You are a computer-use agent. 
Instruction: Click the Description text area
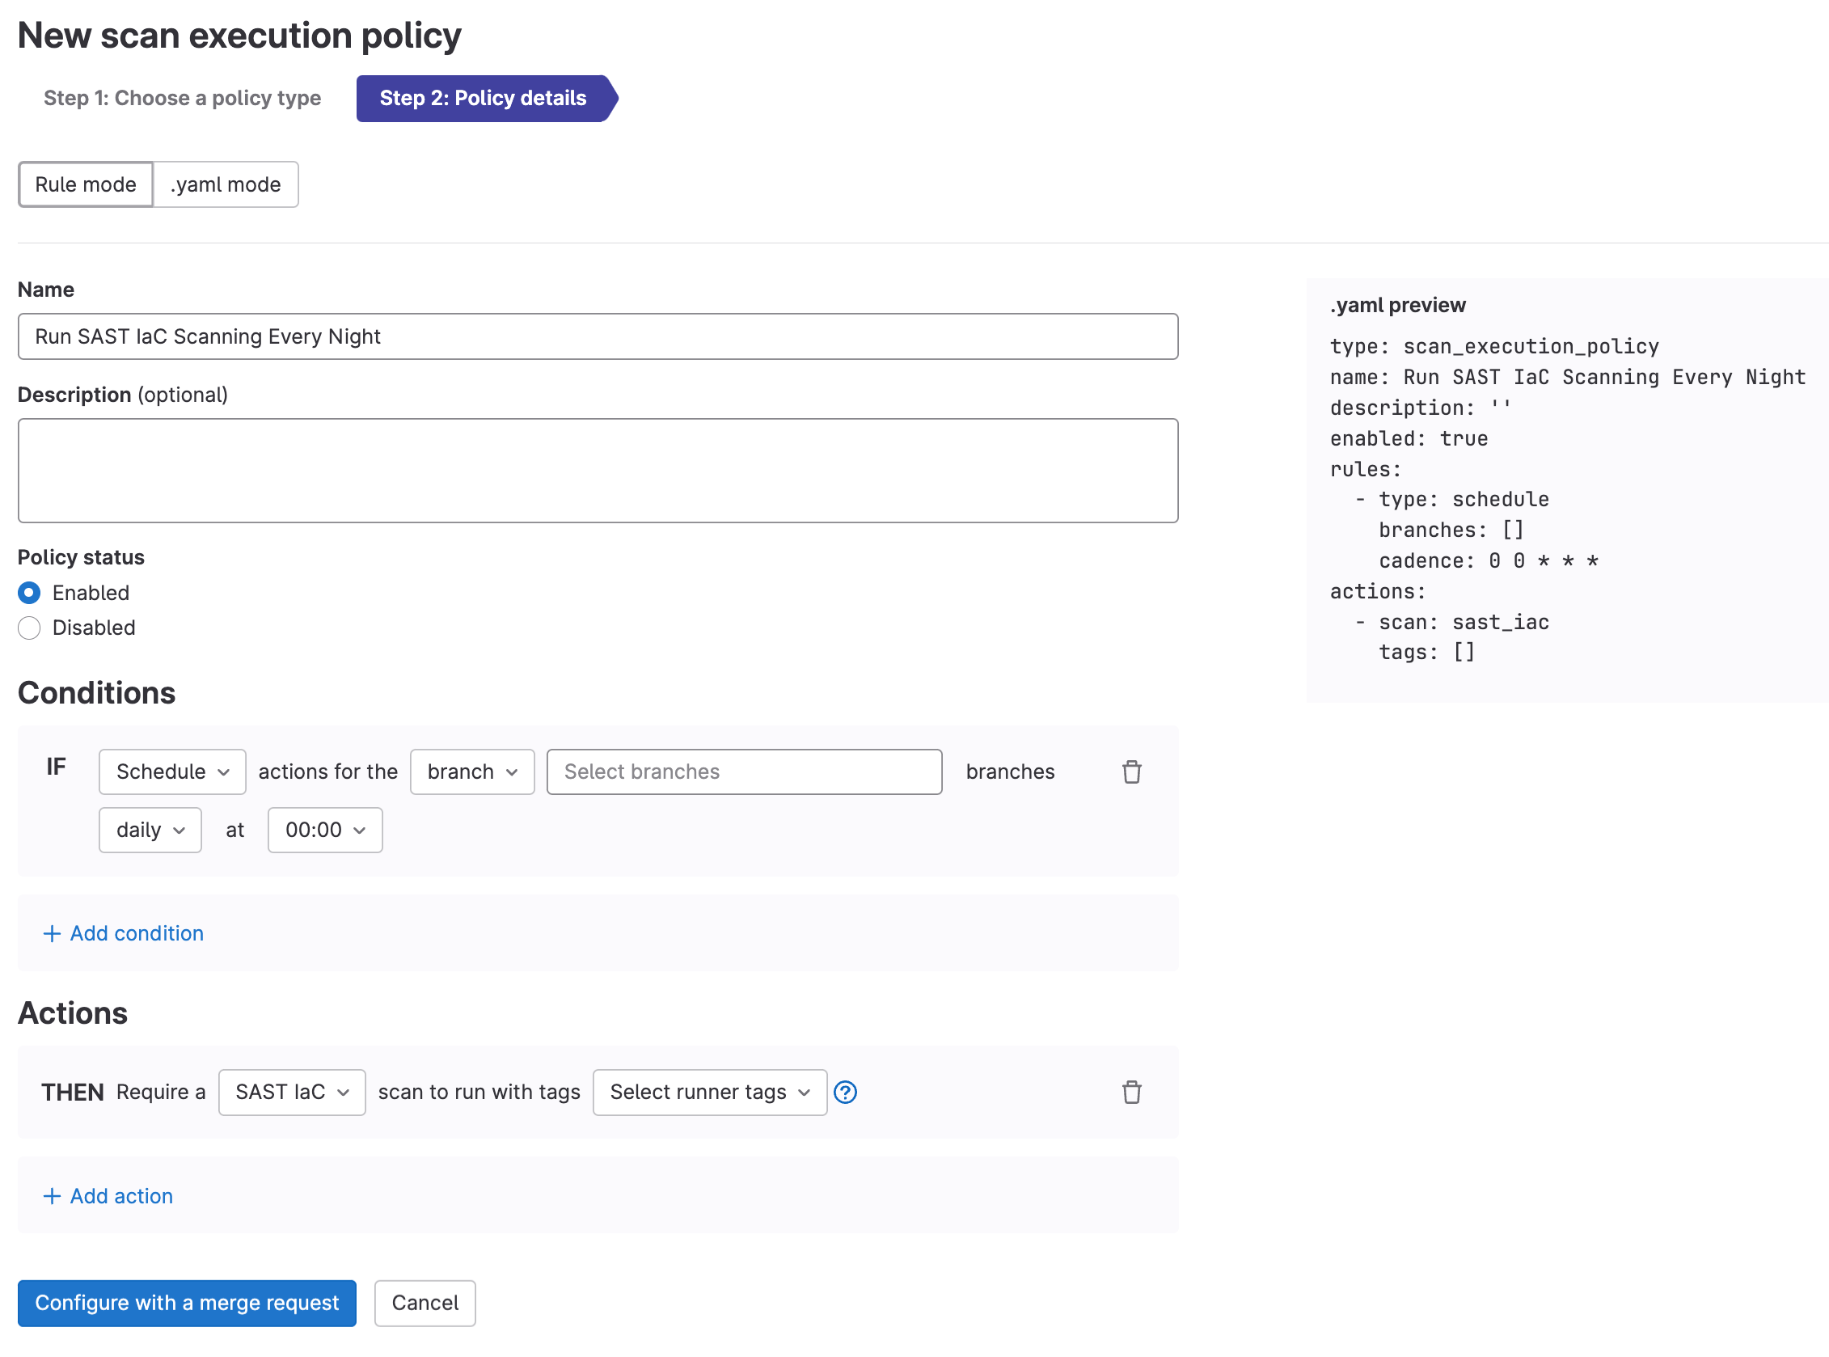[597, 470]
